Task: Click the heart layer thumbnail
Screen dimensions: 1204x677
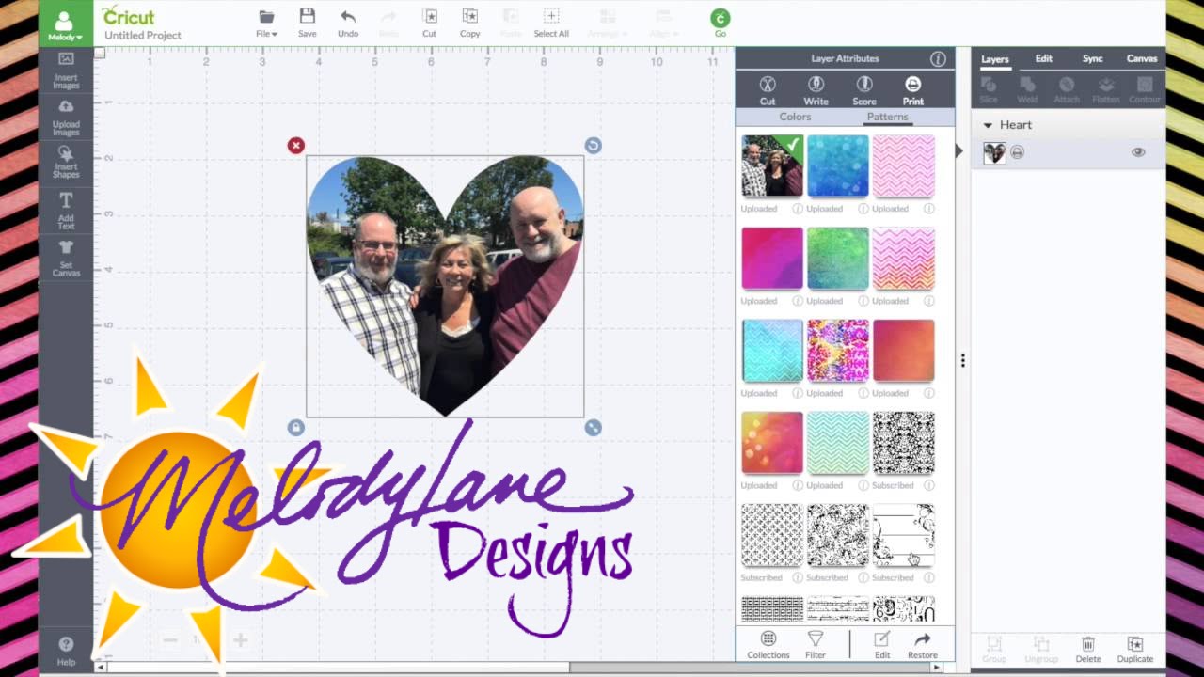Action: click(994, 152)
